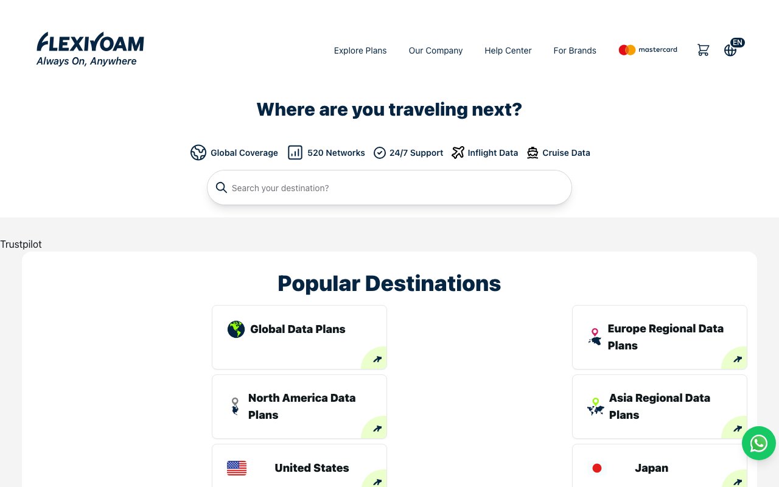Click the 520 Networks chart icon
Viewport: 779px width, 487px height.
pyautogui.click(x=295, y=153)
